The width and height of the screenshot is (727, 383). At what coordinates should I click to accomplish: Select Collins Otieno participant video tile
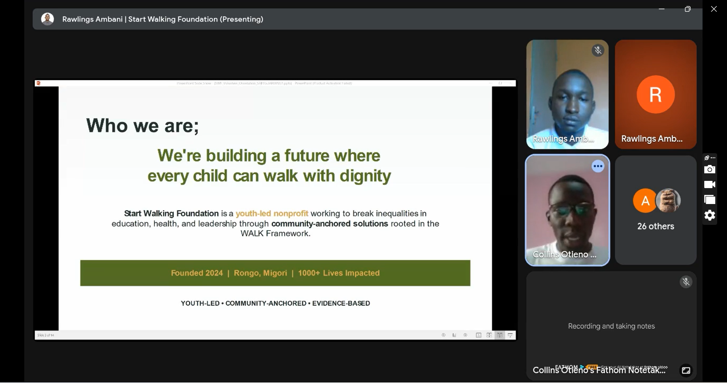pyautogui.click(x=567, y=210)
